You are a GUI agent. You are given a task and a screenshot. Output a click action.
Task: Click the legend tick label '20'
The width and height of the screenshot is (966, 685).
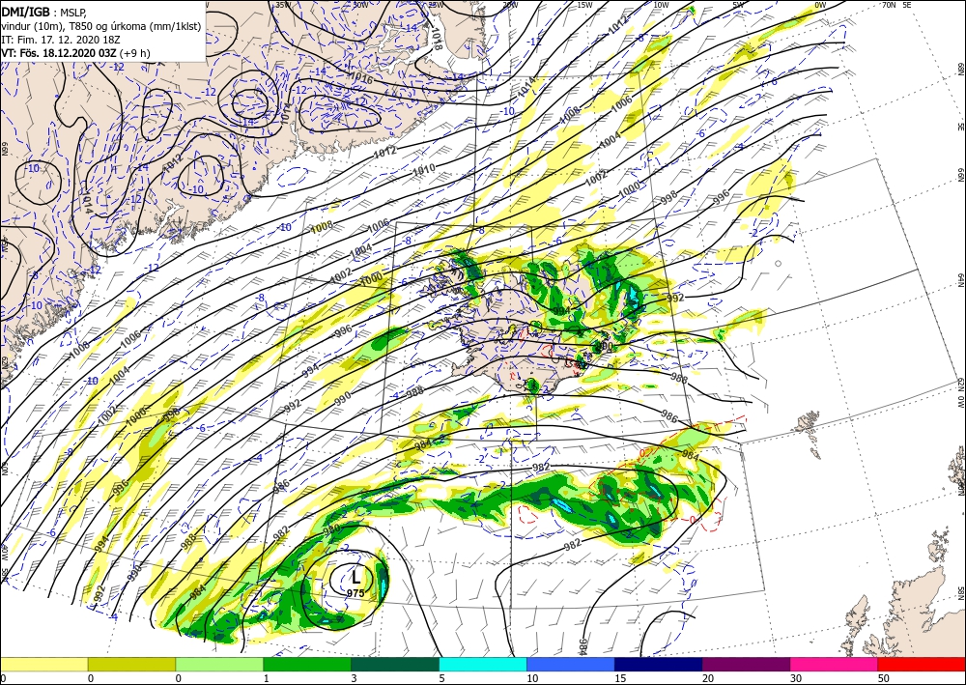point(708,678)
